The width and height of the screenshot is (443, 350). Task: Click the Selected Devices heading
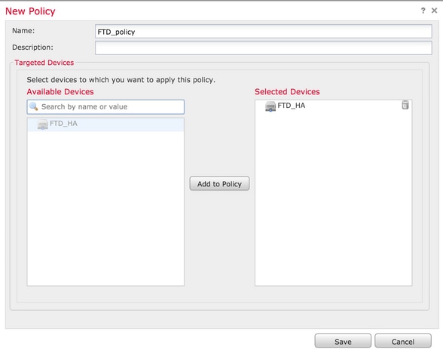click(287, 92)
